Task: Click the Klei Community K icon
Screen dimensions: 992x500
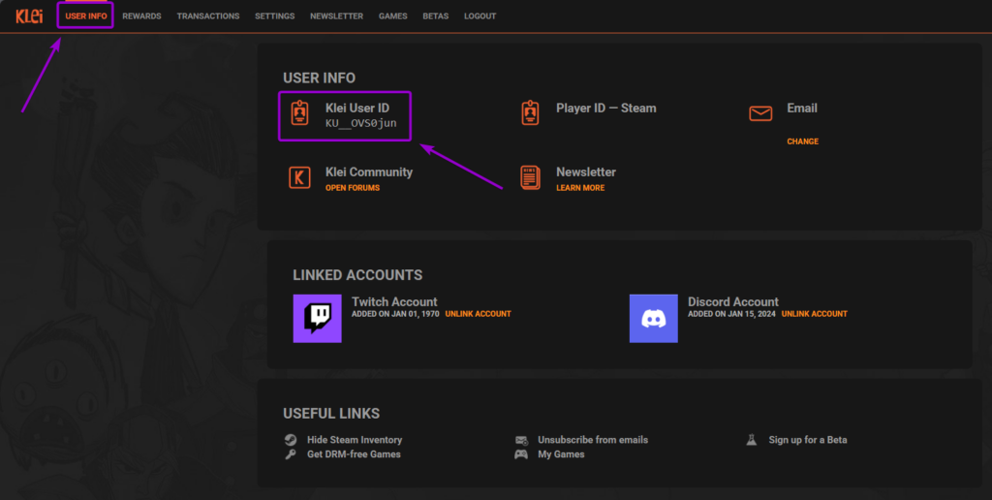Action: [300, 178]
